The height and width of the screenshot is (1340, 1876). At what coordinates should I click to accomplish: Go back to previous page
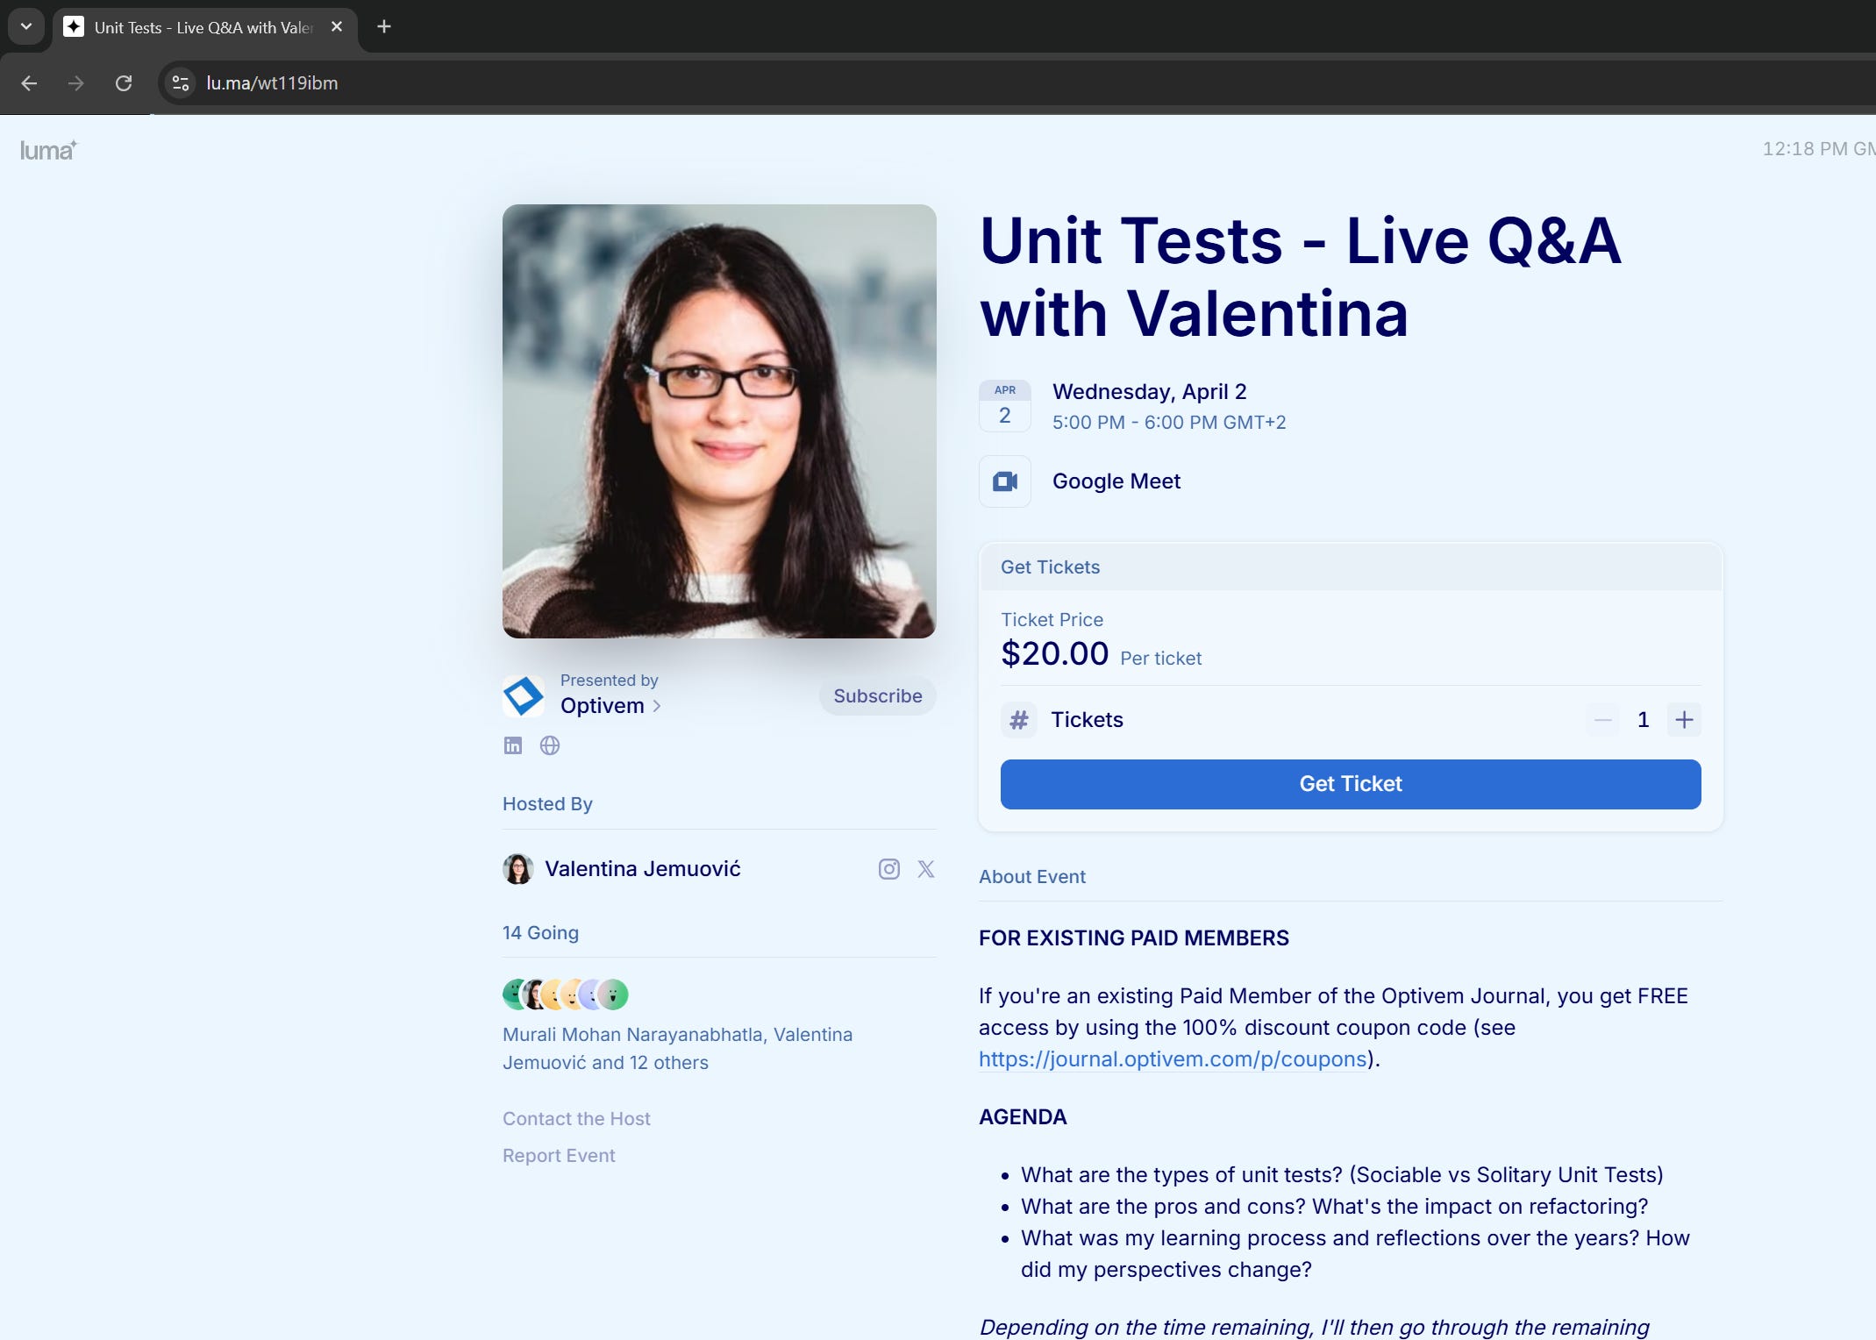[x=29, y=83]
